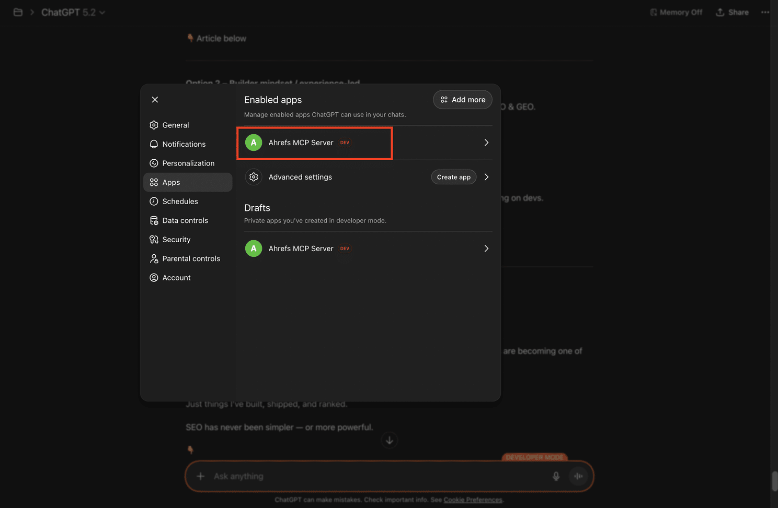The image size is (778, 508).
Task: Start dictation with the microphone icon
Action: [556, 476]
